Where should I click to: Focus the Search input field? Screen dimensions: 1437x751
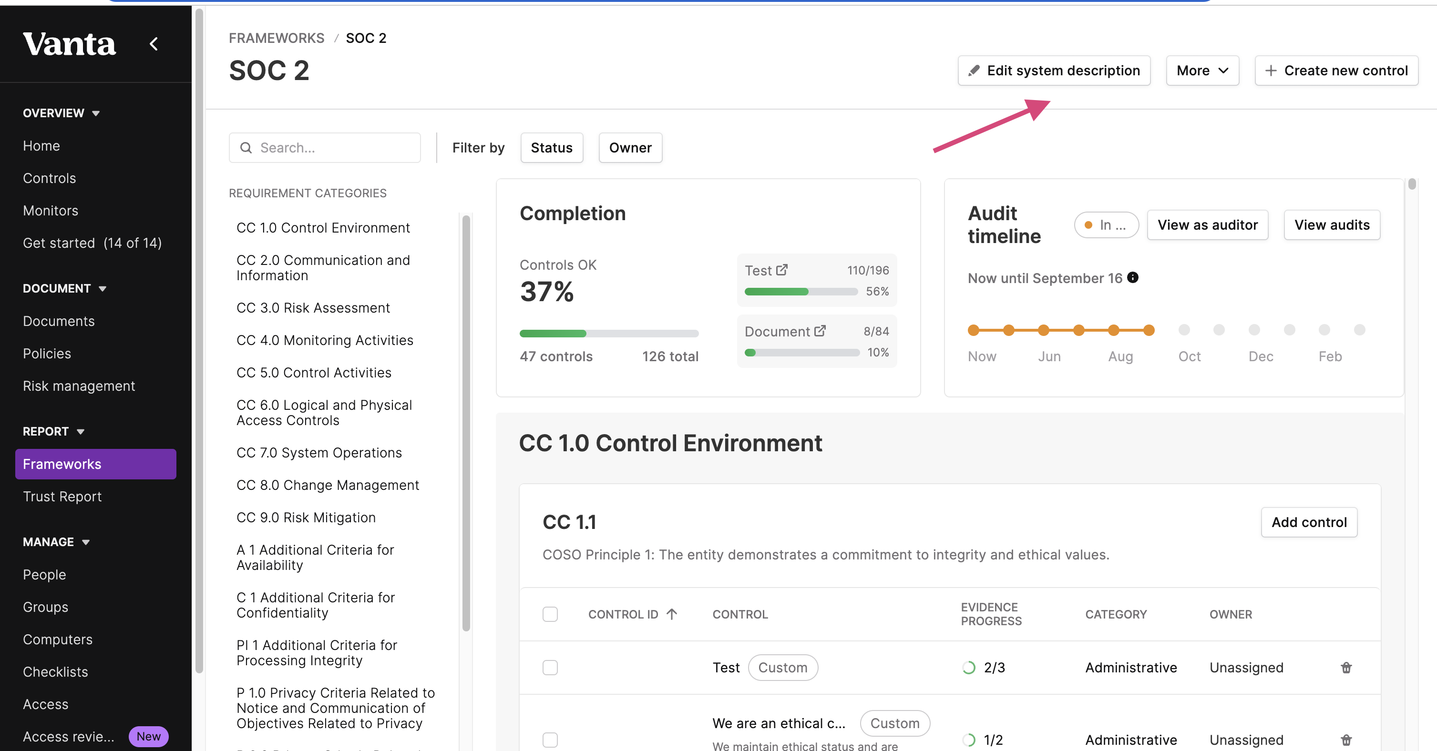point(325,148)
